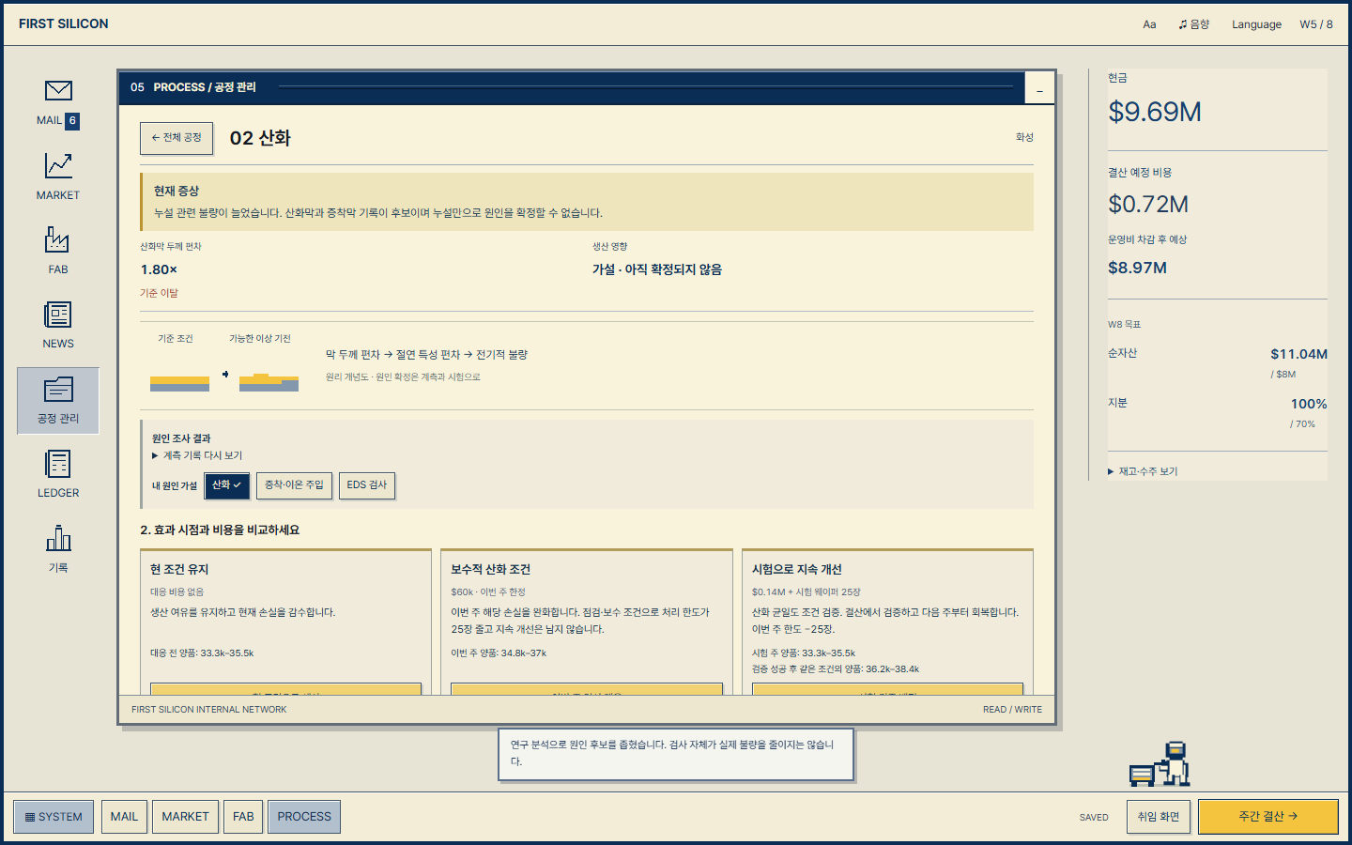Screen dimensions: 1352x845
Task: Open the 기록 bar chart icon
Action: pos(58,550)
